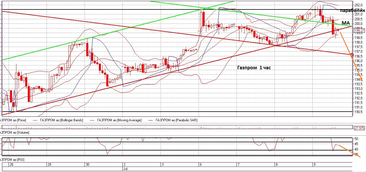The image size is (366, 172).
Task: Click the Jul month label
Action: [125, 169]
